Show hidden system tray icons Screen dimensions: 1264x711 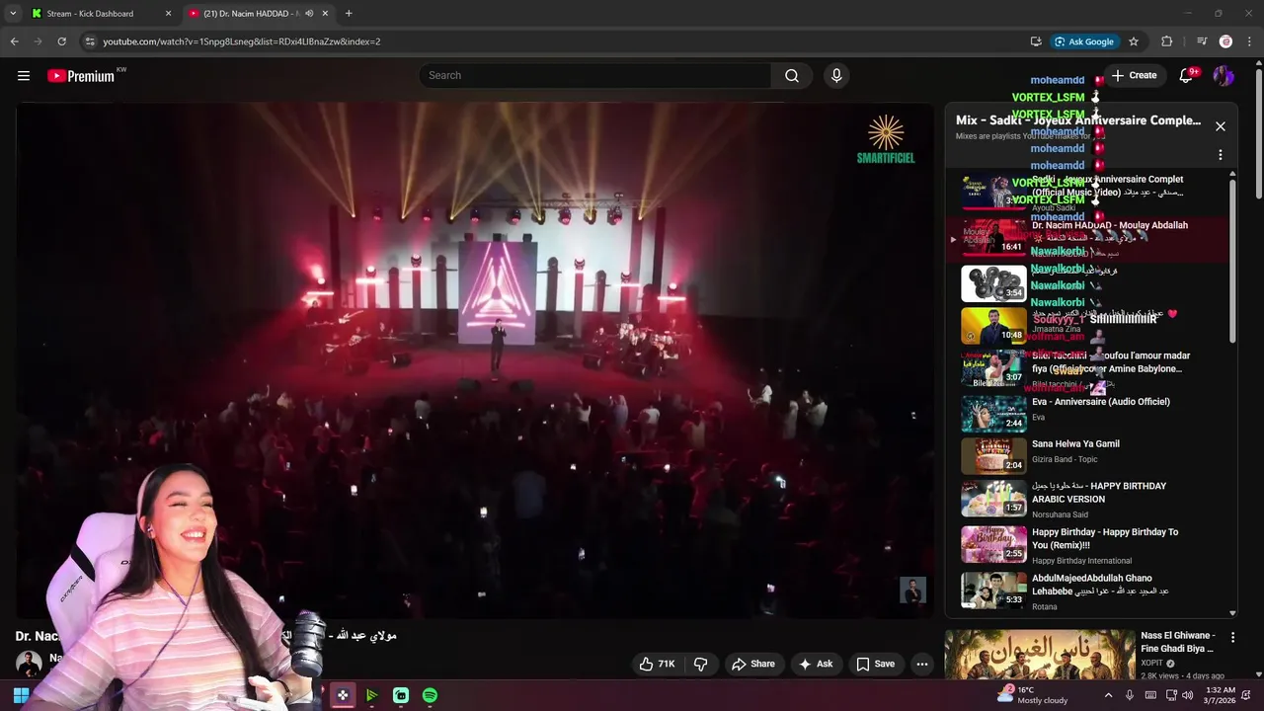(x=1108, y=695)
